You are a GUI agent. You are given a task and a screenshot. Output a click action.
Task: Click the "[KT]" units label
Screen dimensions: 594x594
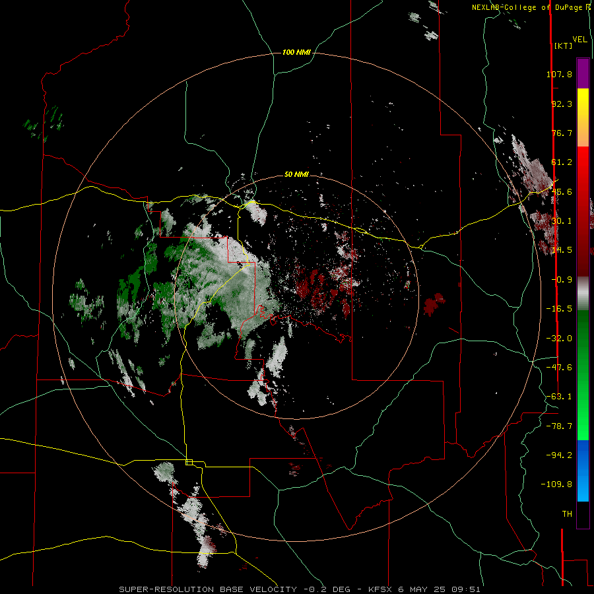564,46
